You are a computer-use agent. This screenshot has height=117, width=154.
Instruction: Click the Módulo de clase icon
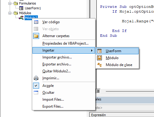coord(99,65)
